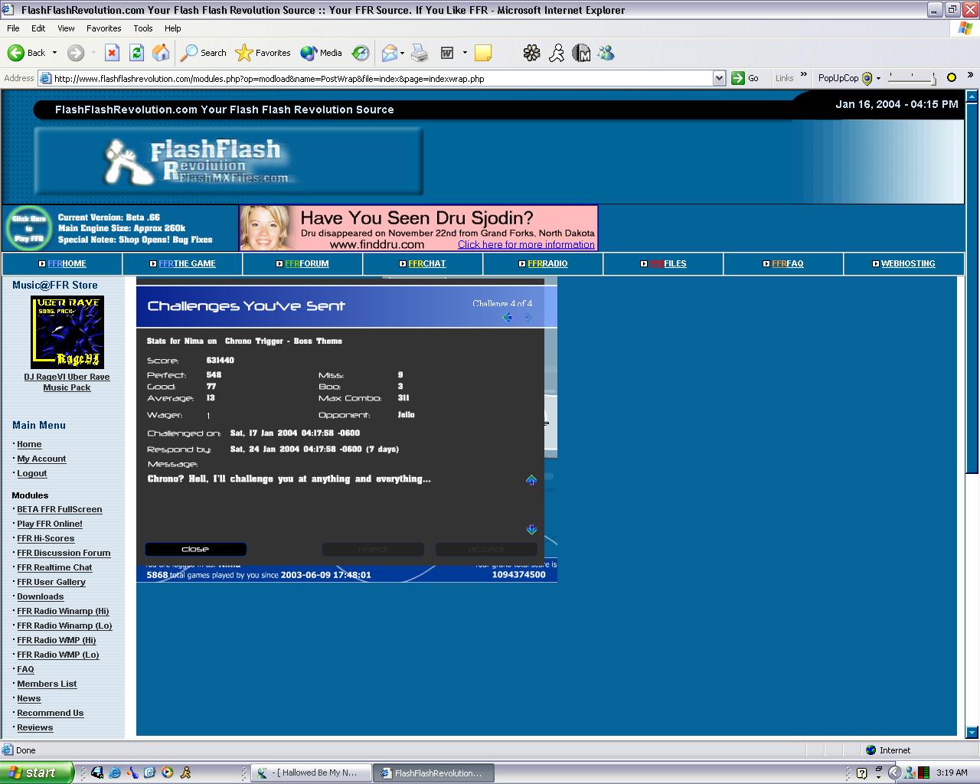The image size is (980, 784).
Task: Stop page loading with the red X
Action: (x=112, y=53)
